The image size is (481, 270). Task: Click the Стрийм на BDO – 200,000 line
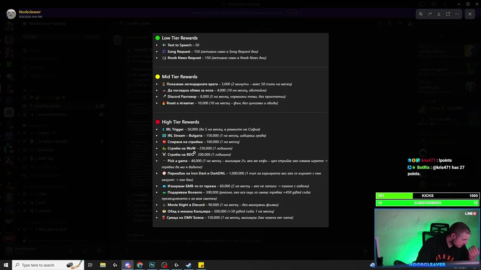pyautogui.click(x=197, y=154)
